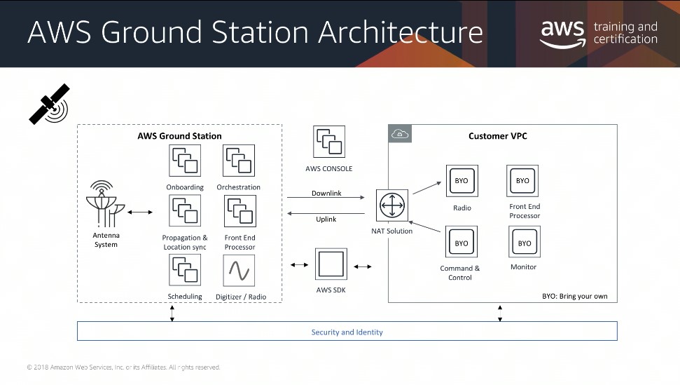
Task: Select the BYO Command & Control icon
Action: pyautogui.click(x=462, y=242)
